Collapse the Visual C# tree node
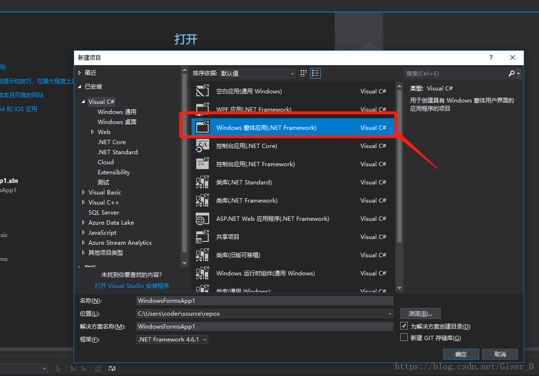 83,102
